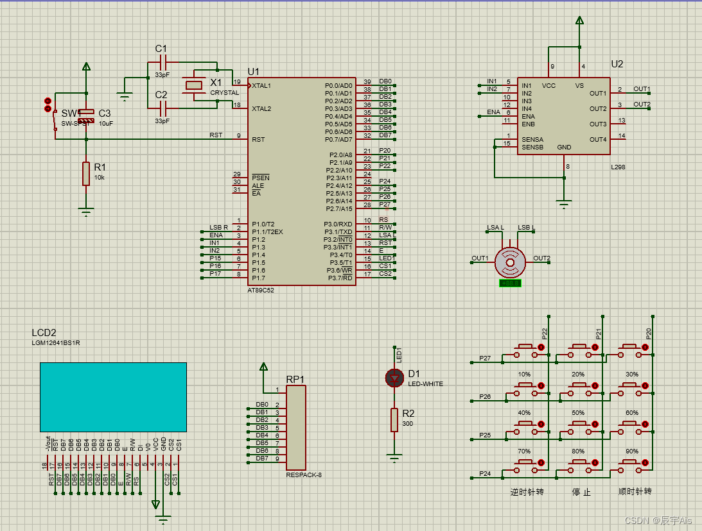Screen dimensions: 702x531
Task: Select the ground symbol below R2
Action: click(394, 458)
